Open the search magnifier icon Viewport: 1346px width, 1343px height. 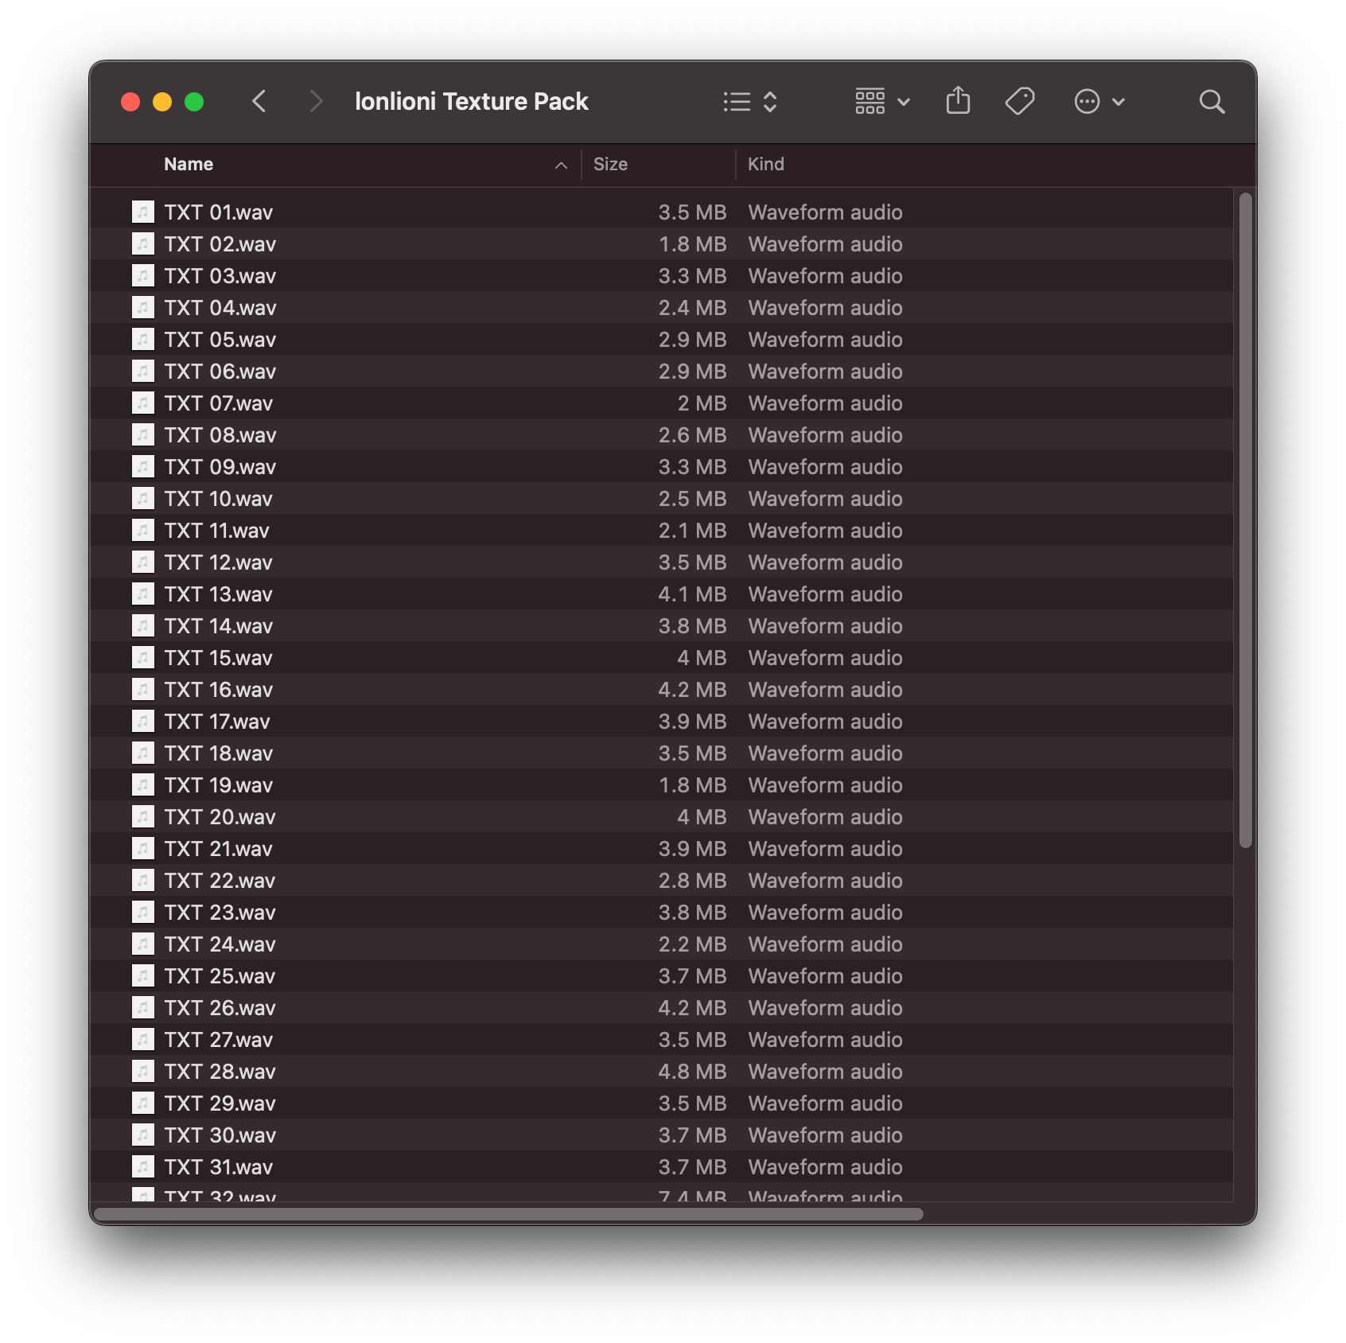[x=1211, y=102]
